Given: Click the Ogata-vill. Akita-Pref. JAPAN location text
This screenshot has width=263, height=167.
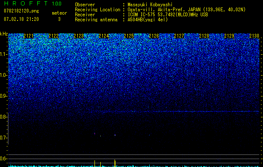Looking at the screenshot, I should click(186, 10).
